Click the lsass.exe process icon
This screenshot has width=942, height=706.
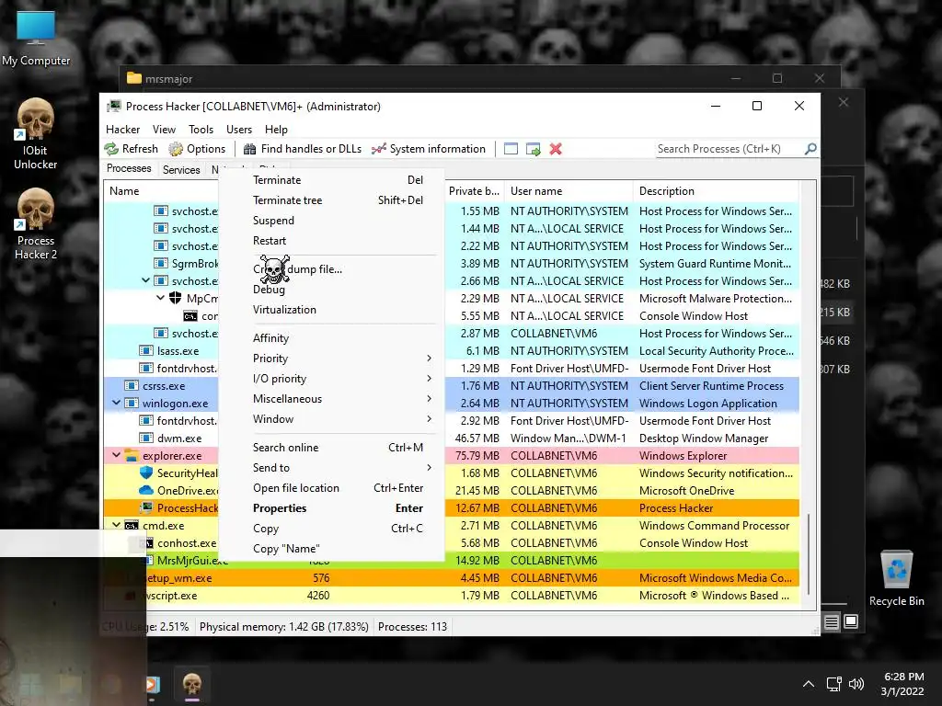[x=146, y=350]
